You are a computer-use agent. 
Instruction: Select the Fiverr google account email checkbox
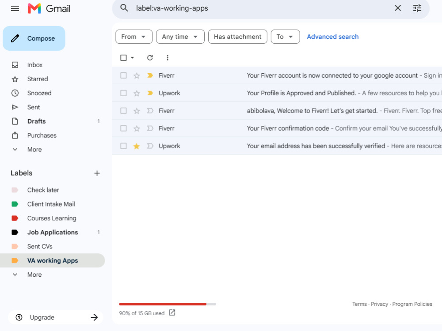[x=123, y=75]
